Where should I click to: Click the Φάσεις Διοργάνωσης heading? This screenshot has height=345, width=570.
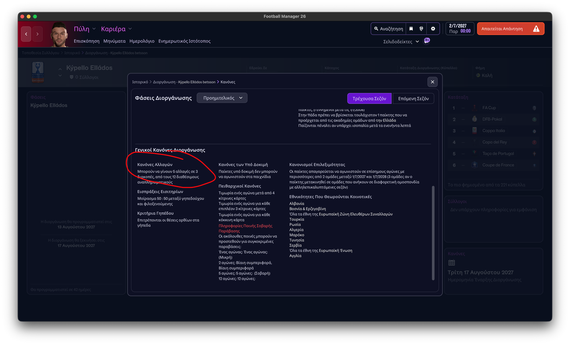pyautogui.click(x=163, y=98)
